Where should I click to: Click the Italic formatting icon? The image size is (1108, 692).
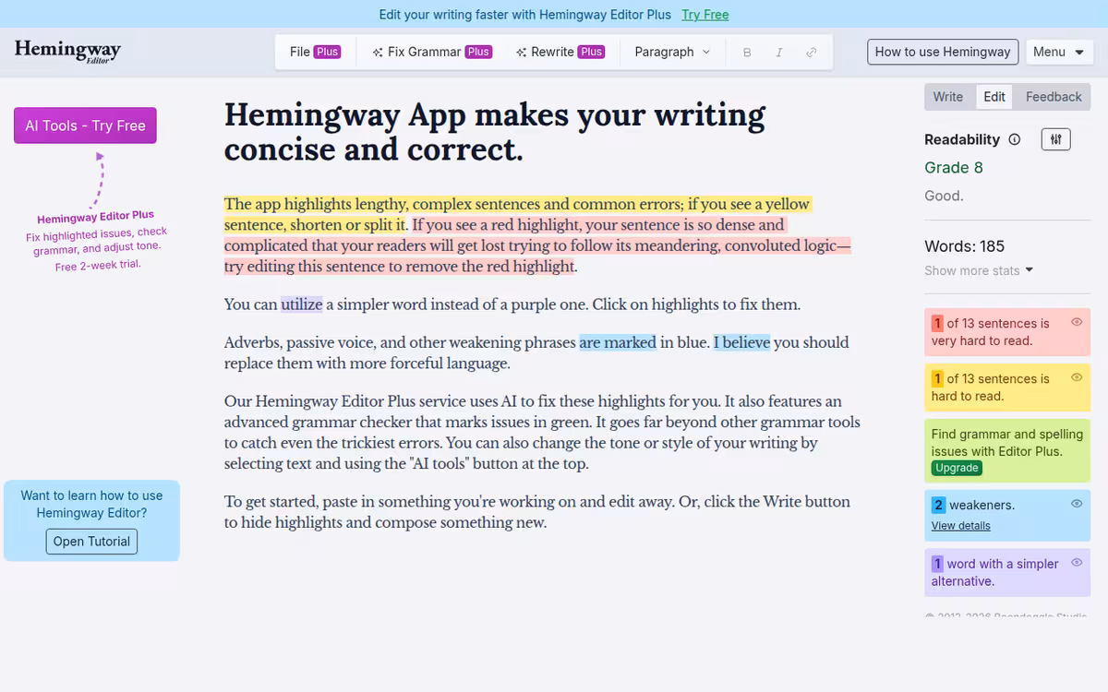779,53
